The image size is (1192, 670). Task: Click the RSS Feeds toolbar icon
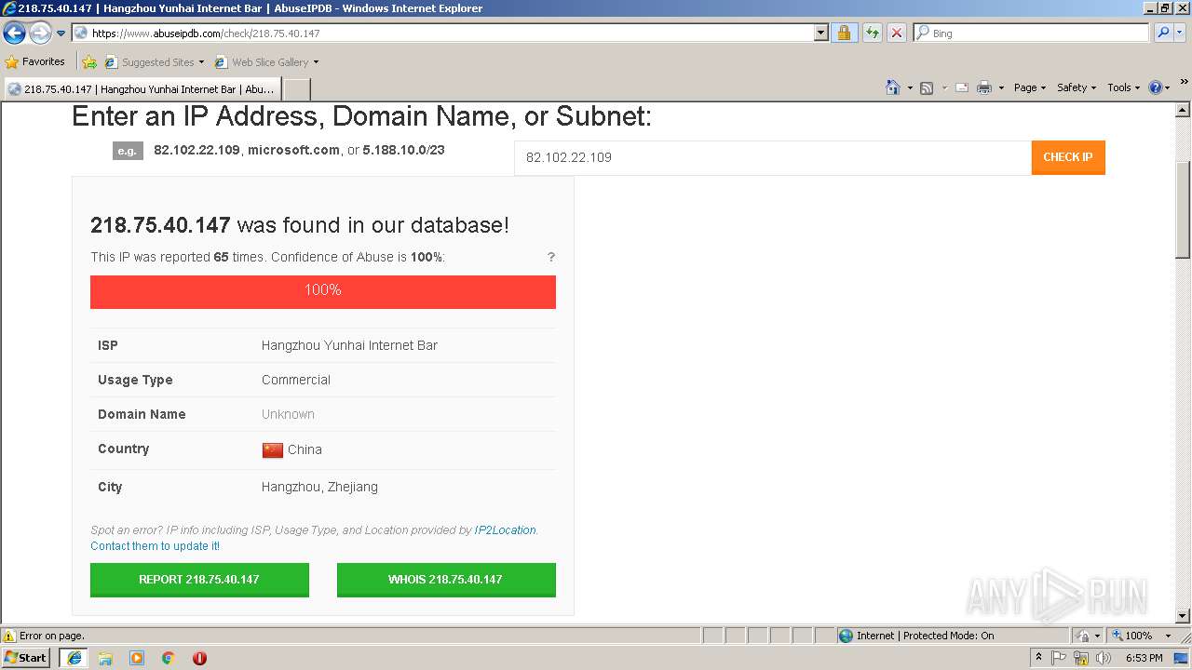point(927,87)
